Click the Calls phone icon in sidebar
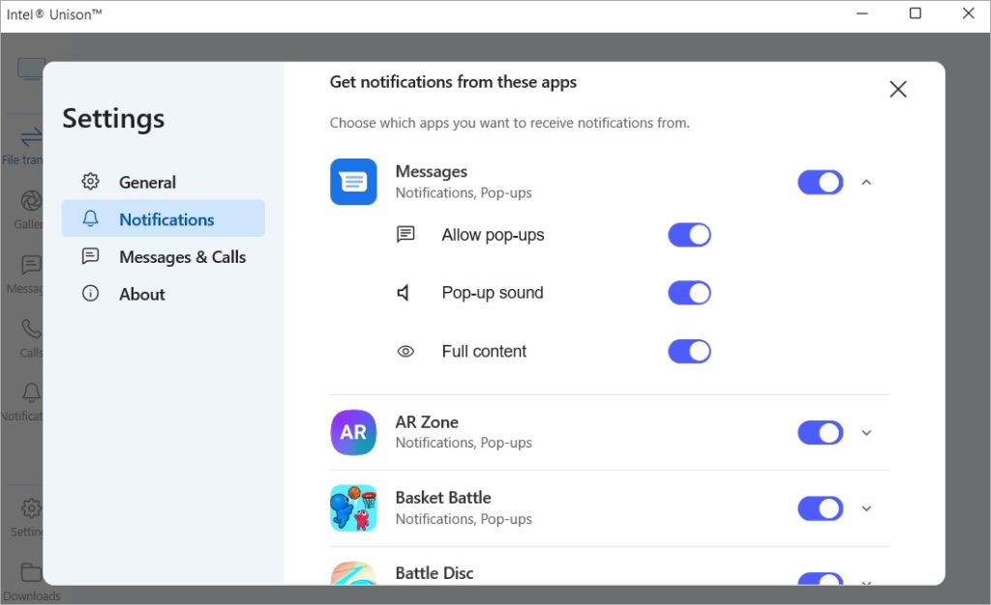The height and width of the screenshot is (605, 991). [31, 329]
